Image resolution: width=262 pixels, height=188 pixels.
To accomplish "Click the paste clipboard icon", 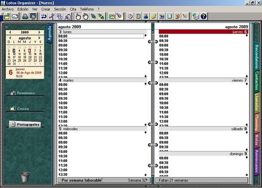I will pyautogui.click(x=68, y=16).
